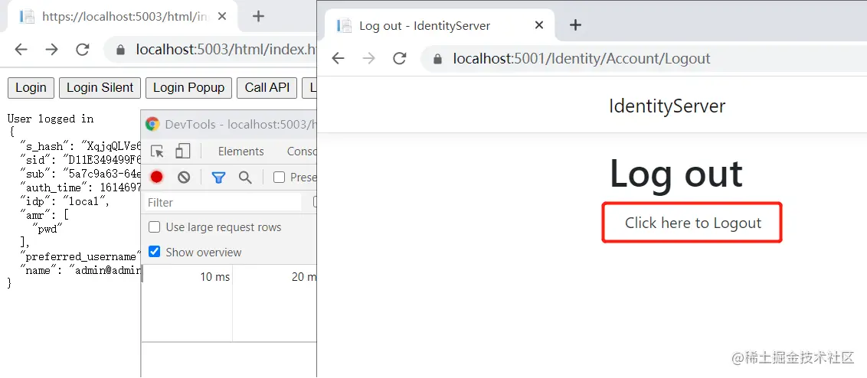Open a new tab in the IdentityServer window
Image resolution: width=867 pixels, height=378 pixels.
tap(576, 24)
